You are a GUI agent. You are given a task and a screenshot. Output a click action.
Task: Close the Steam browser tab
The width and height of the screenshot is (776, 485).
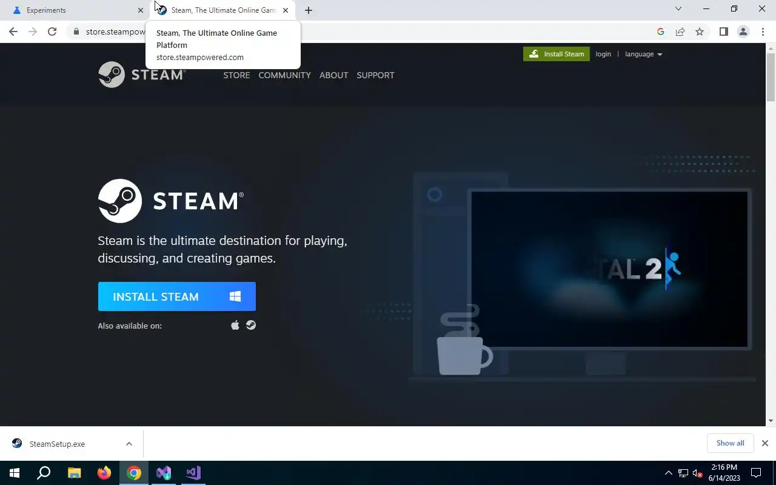pos(286,10)
